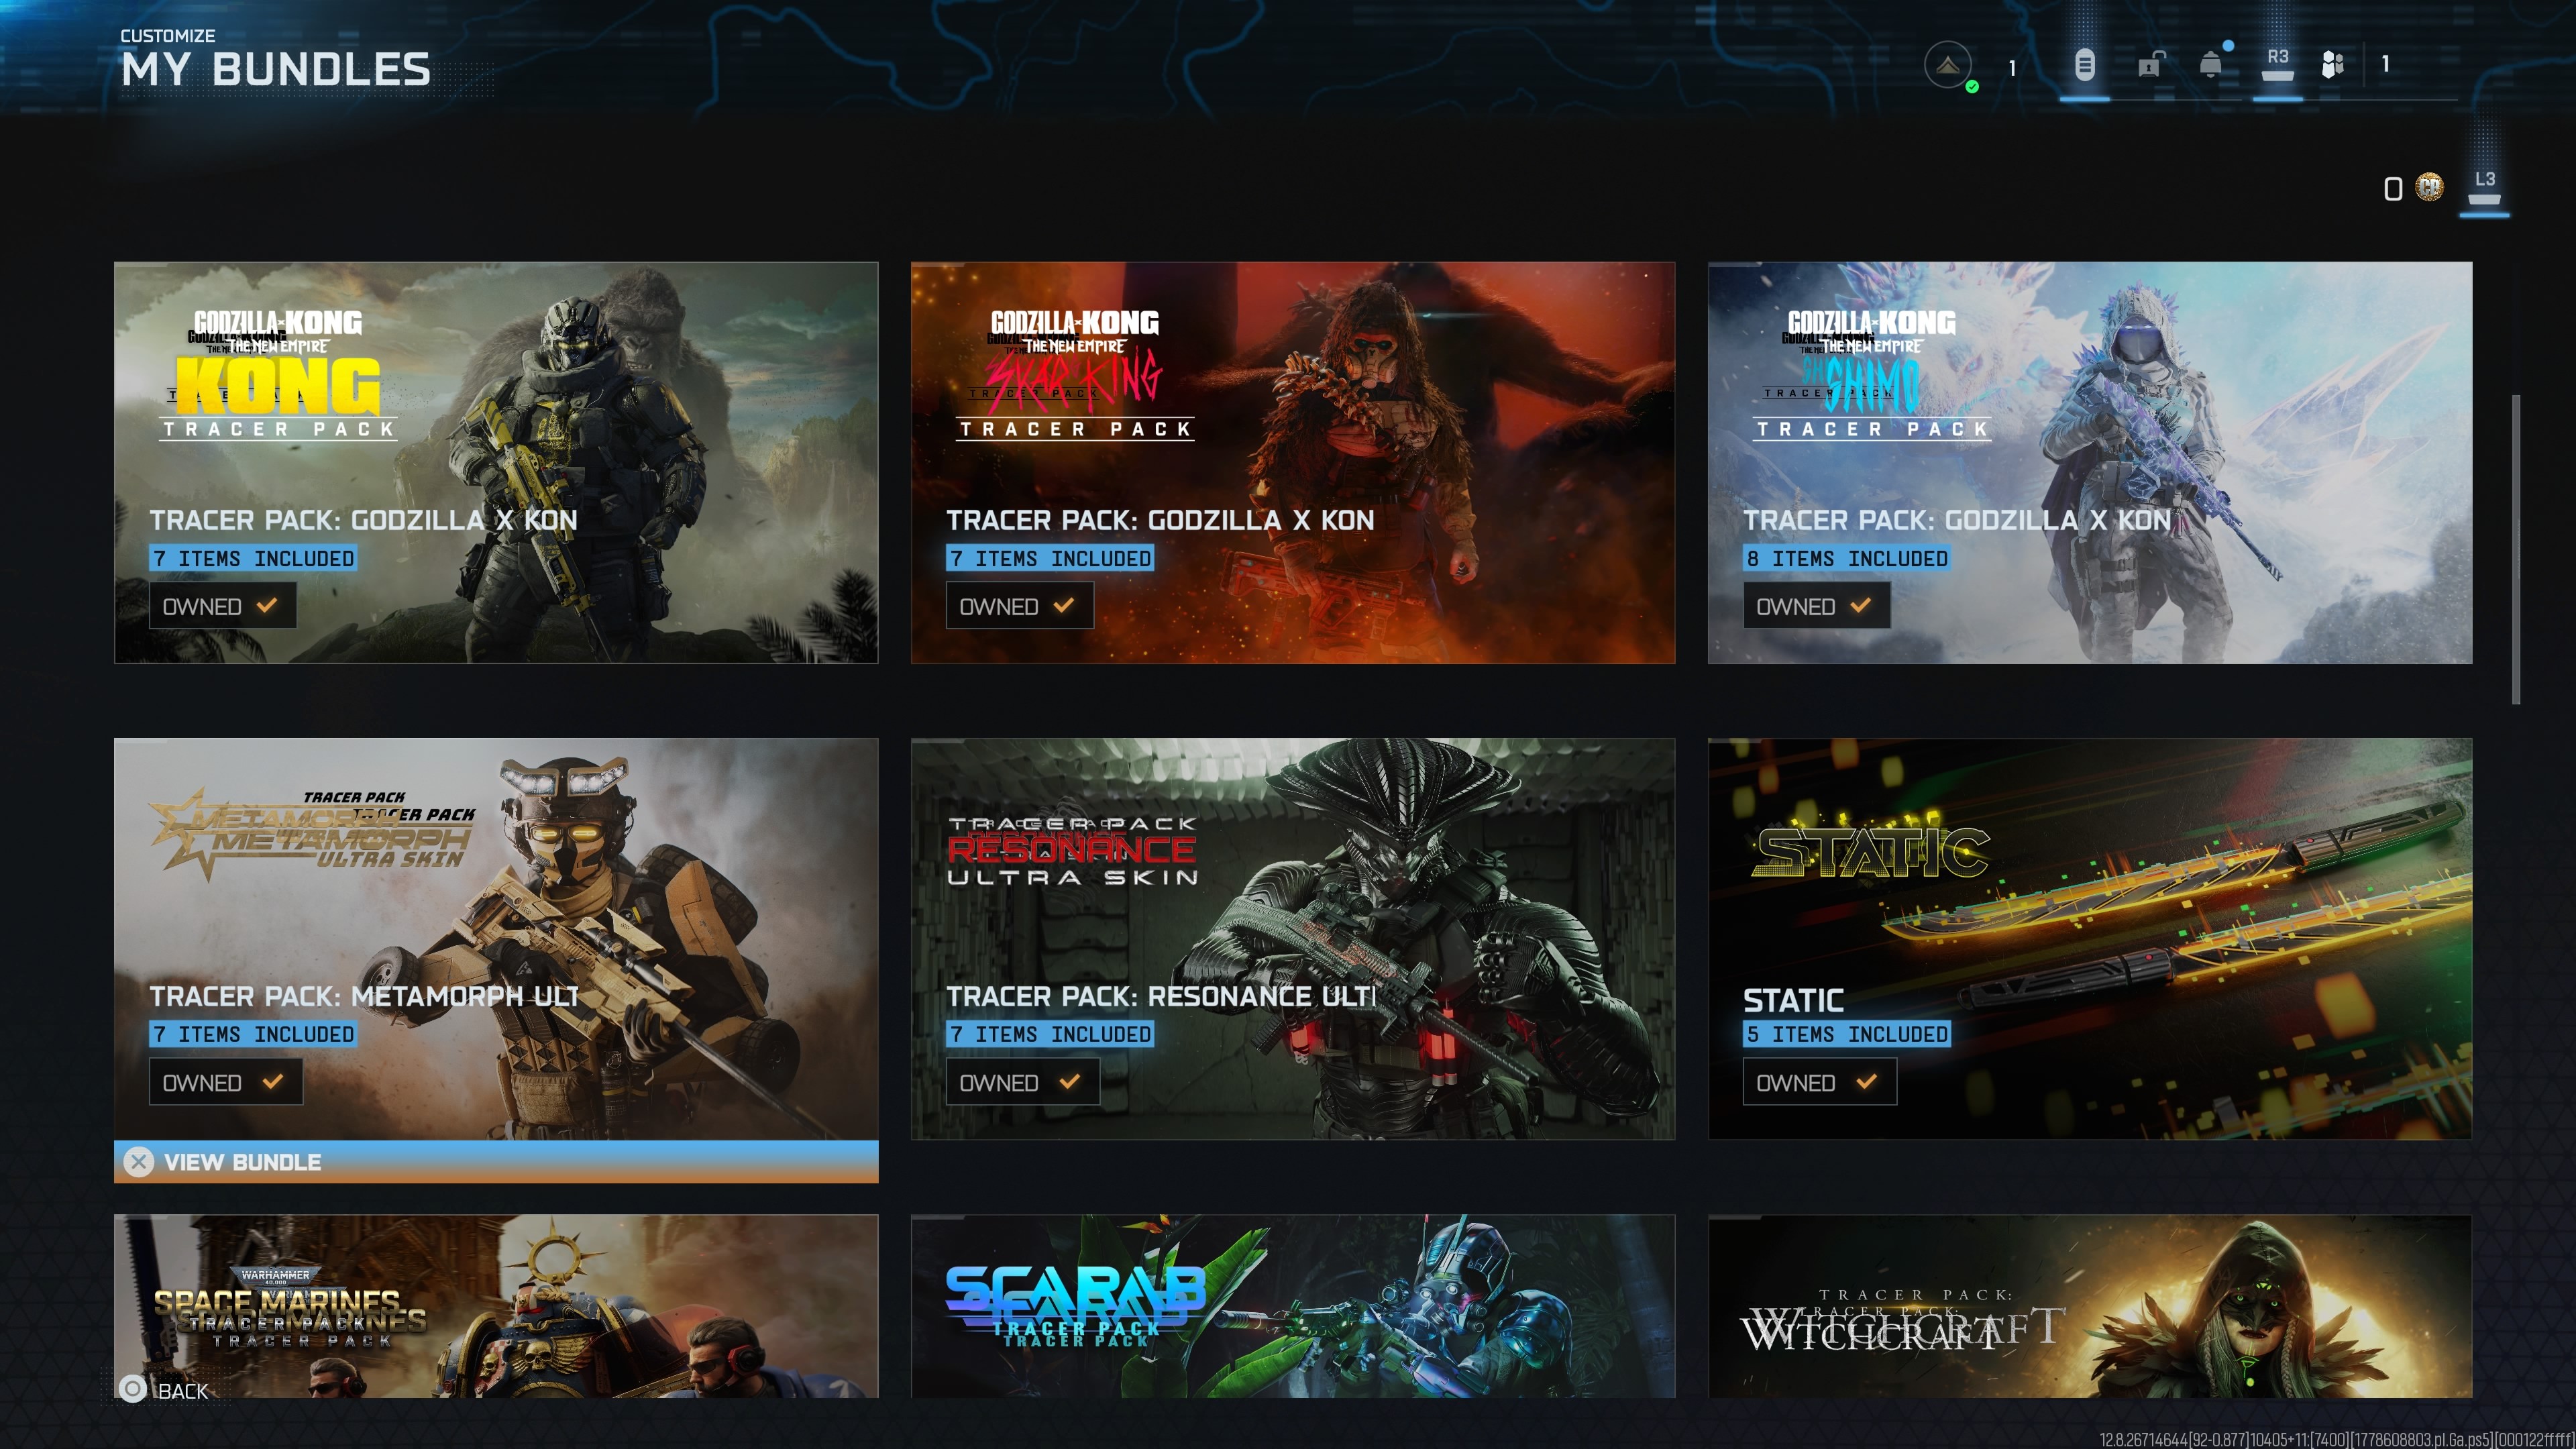This screenshot has width=2576, height=1449.
Task: Click the player level "1" beside rank emblem
Action: 2012,67
